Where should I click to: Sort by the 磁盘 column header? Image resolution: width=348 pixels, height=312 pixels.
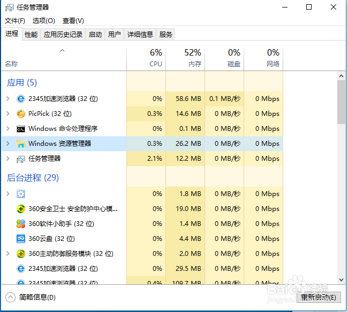[x=224, y=59]
